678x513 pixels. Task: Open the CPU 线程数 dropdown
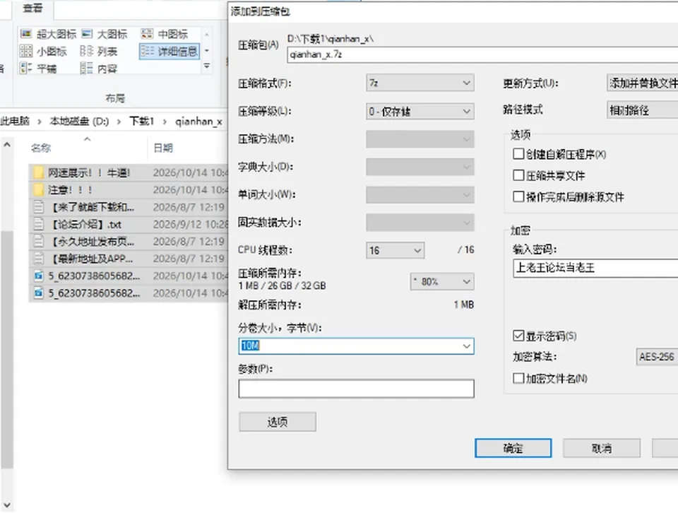pos(395,250)
